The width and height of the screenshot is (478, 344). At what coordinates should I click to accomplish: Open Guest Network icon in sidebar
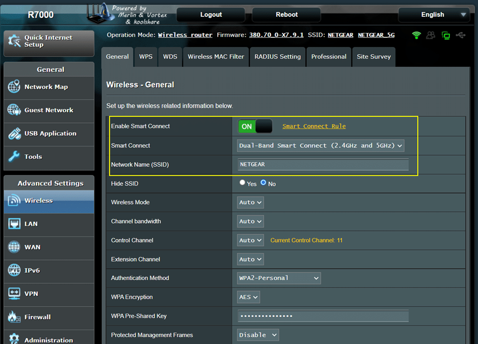pos(14,110)
